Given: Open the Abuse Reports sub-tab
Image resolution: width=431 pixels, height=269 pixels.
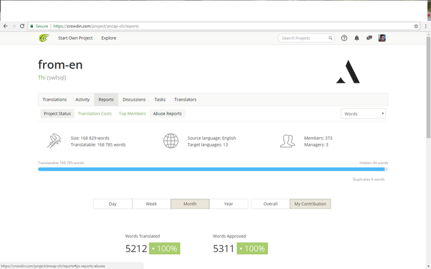Looking at the screenshot, I should [x=168, y=114].
